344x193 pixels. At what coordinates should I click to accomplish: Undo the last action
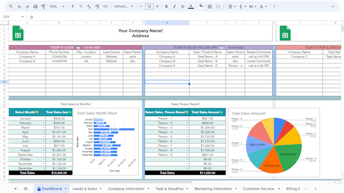point(19,7)
